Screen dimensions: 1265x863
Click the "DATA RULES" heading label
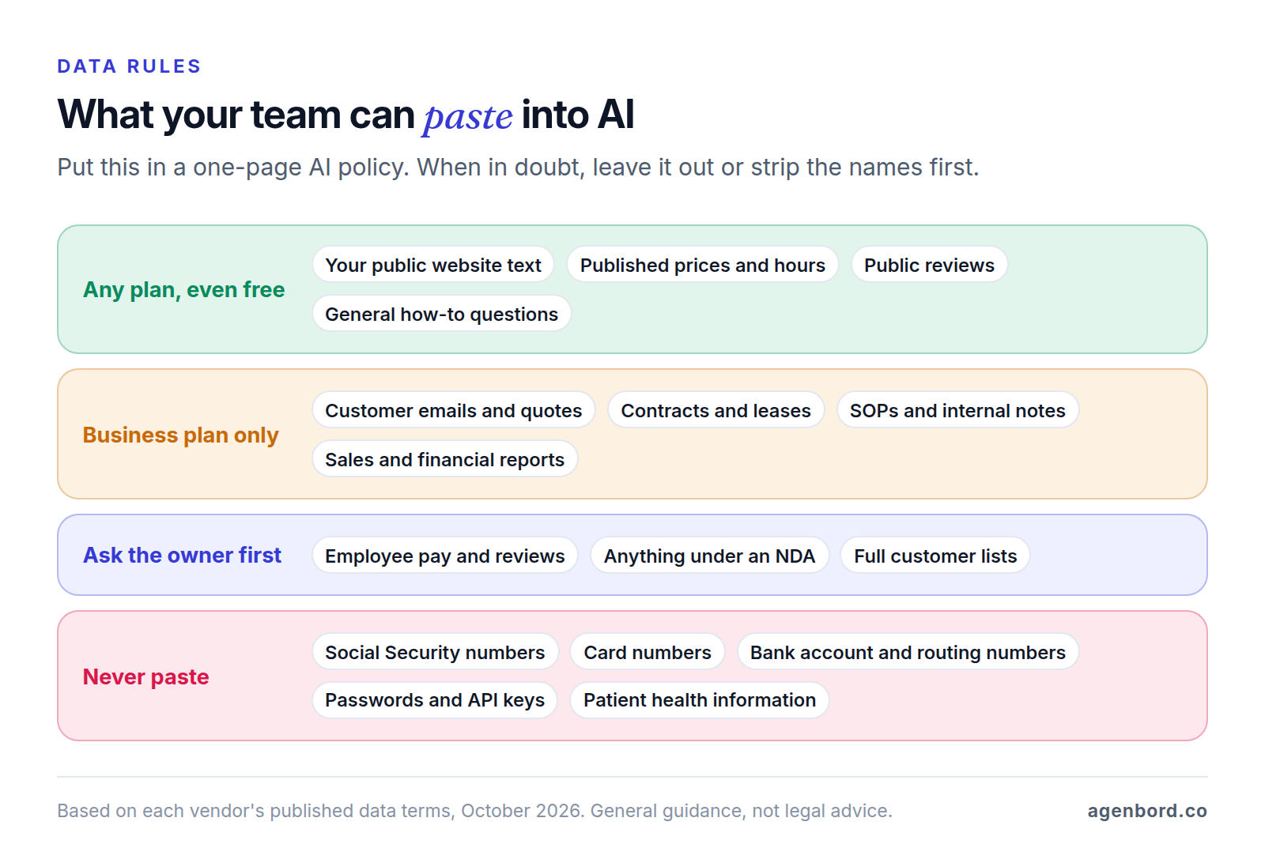pos(130,66)
